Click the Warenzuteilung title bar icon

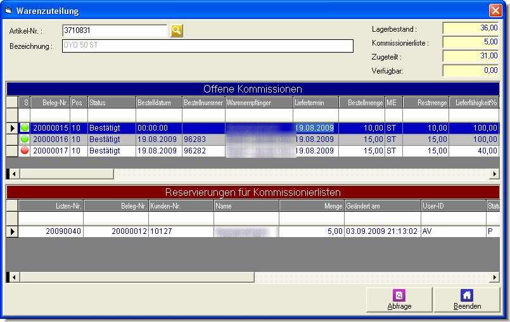(x=9, y=11)
